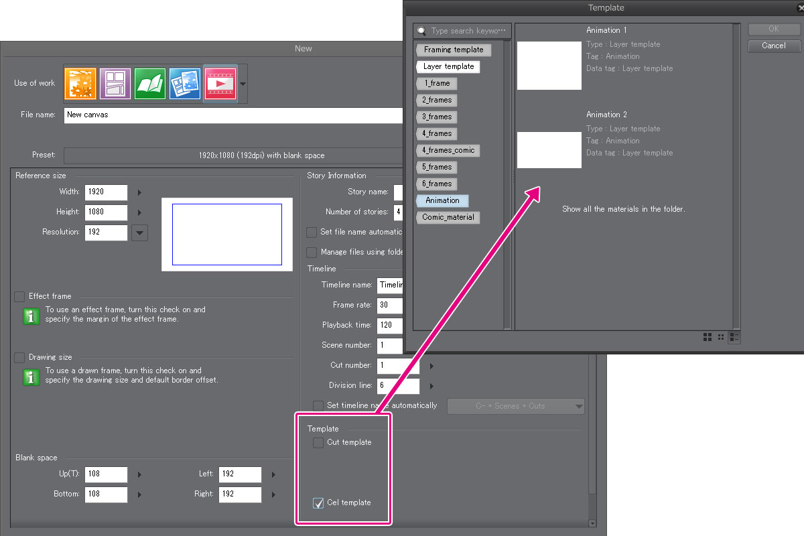Image resolution: width=804 pixels, height=536 pixels.
Task: Switch template list to large thumbnail view
Action: click(x=708, y=337)
